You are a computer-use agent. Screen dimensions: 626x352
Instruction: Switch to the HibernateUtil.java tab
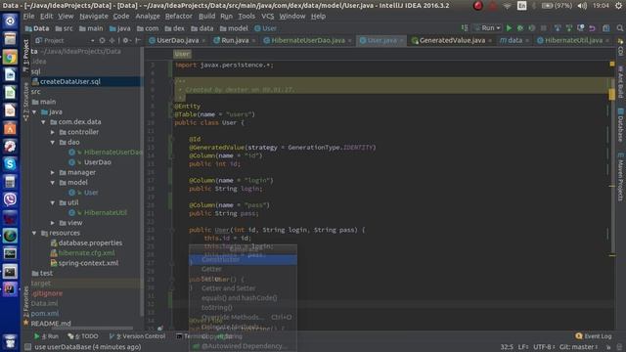pyautogui.click(x=573, y=40)
